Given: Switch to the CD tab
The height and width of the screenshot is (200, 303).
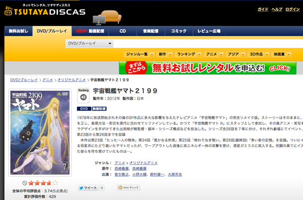Looking at the screenshot, I should tap(123, 31).
